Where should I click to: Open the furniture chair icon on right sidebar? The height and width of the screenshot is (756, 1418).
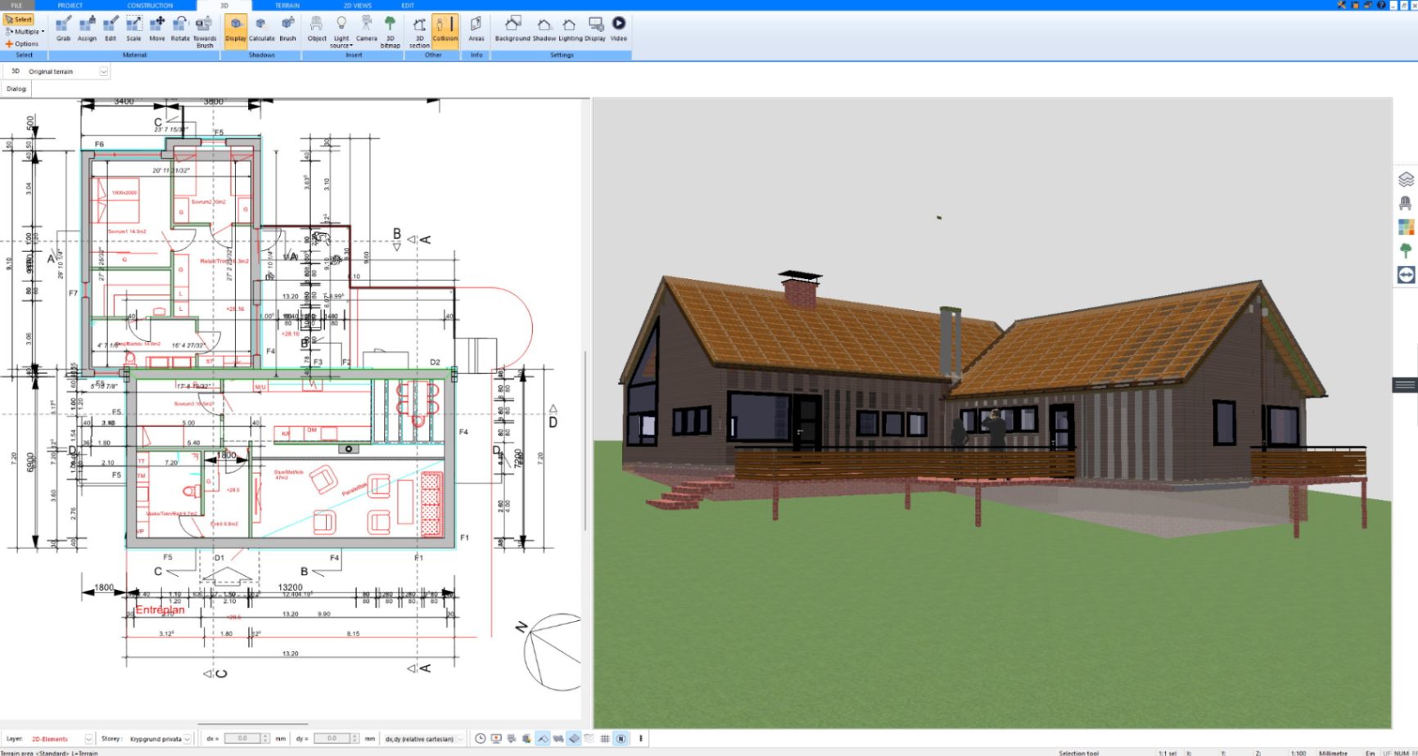pyautogui.click(x=1406, y=203)
